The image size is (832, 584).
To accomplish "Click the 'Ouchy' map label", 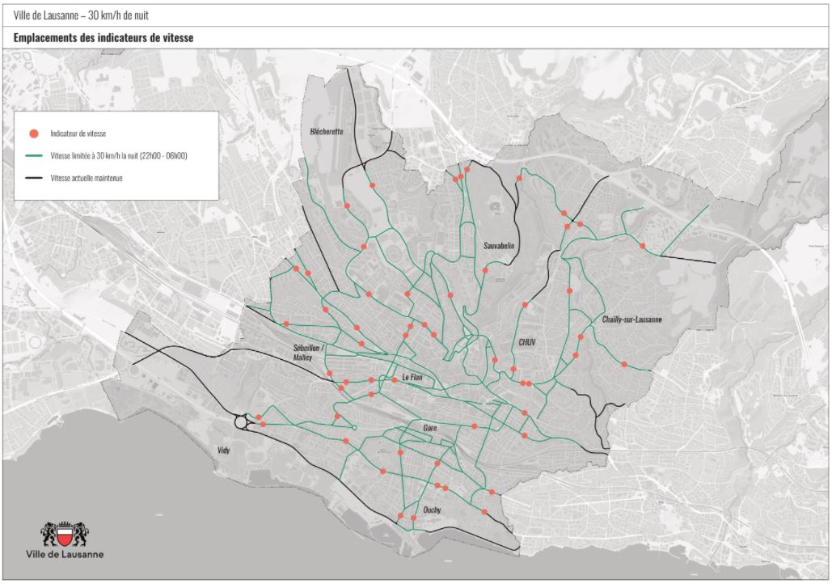I will 432,510.
